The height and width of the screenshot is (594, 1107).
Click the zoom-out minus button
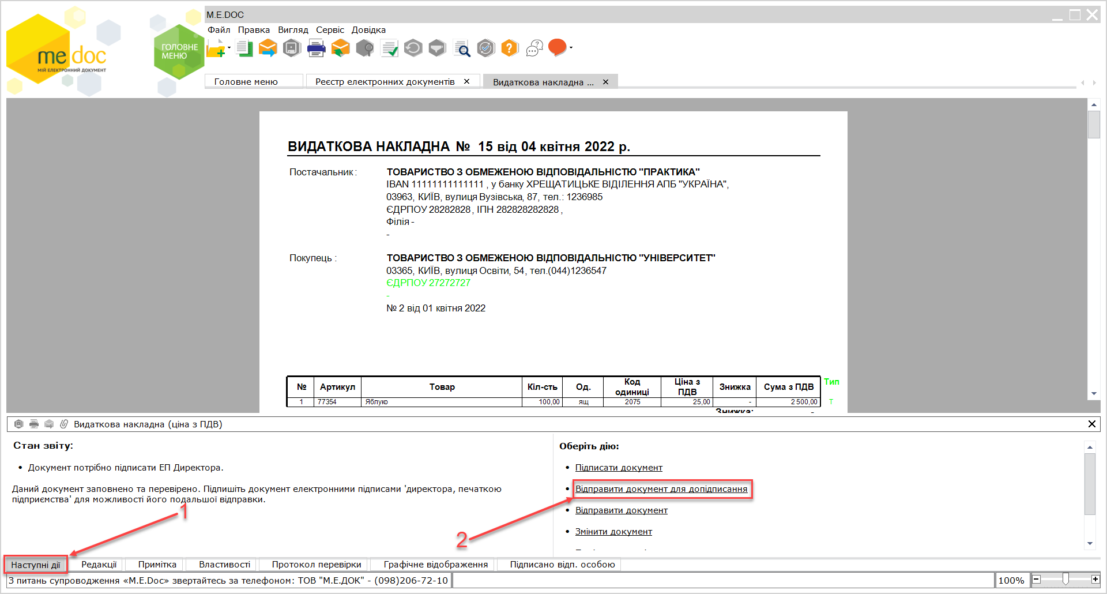pos(1037,580)
